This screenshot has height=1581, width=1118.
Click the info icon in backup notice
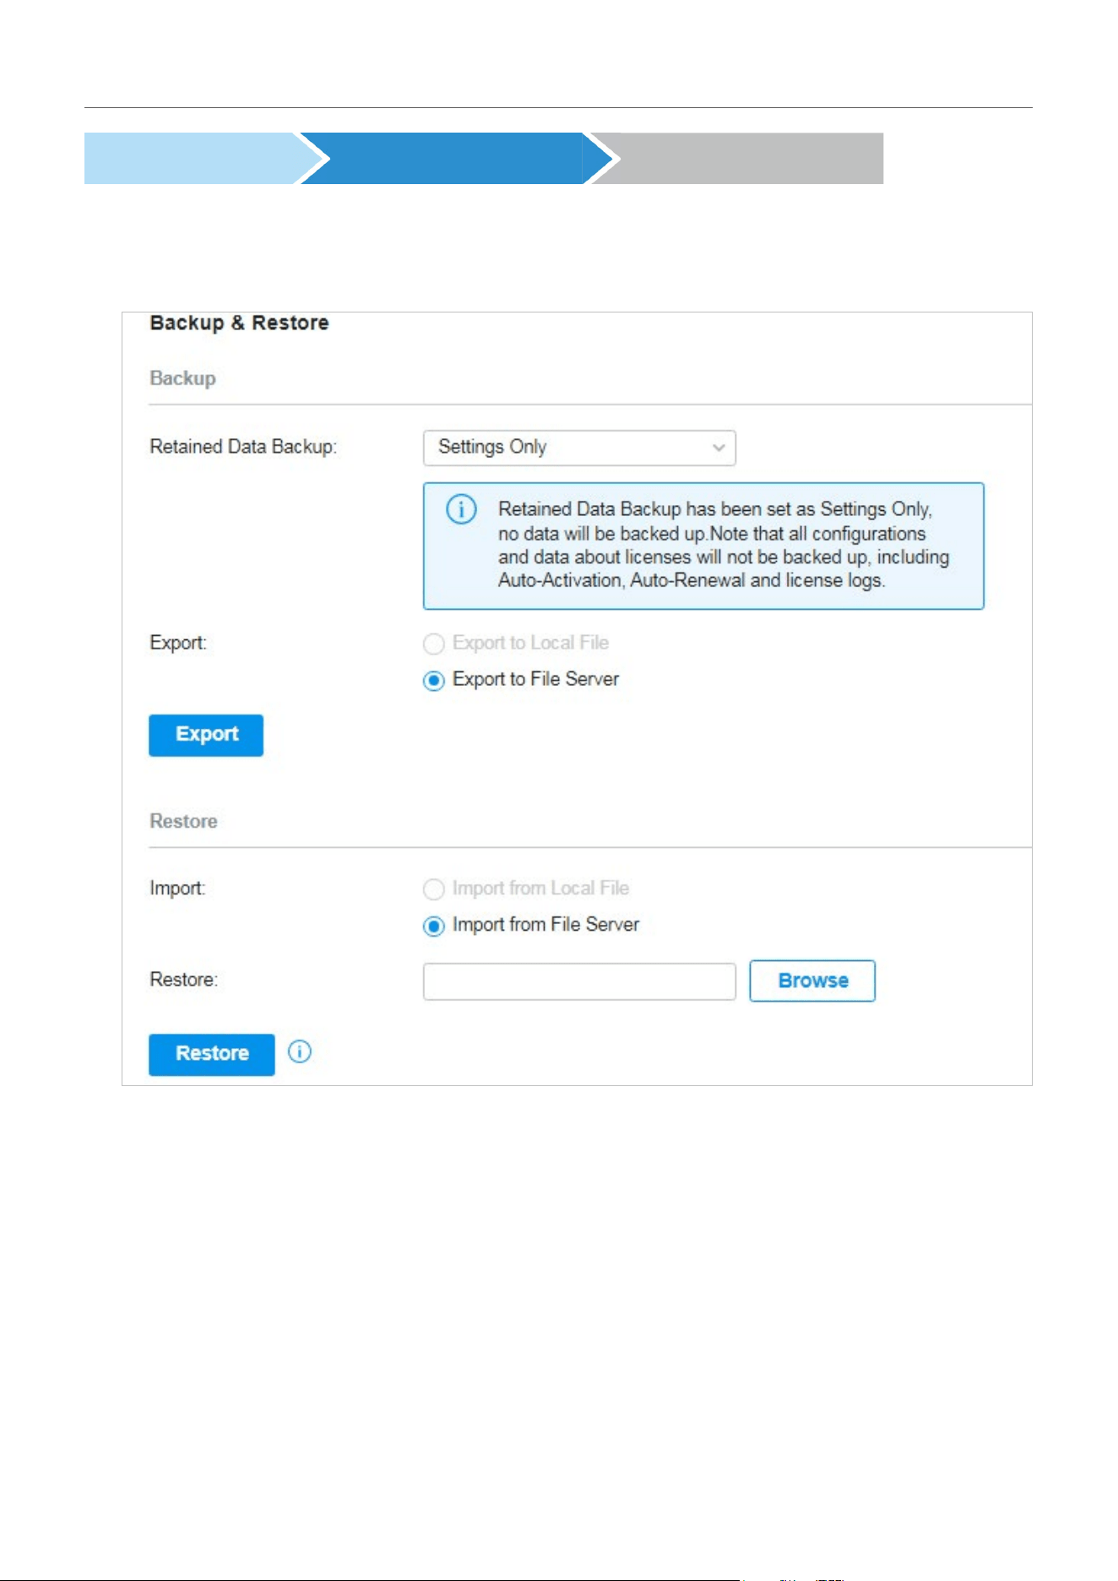(x=461, y=509)
